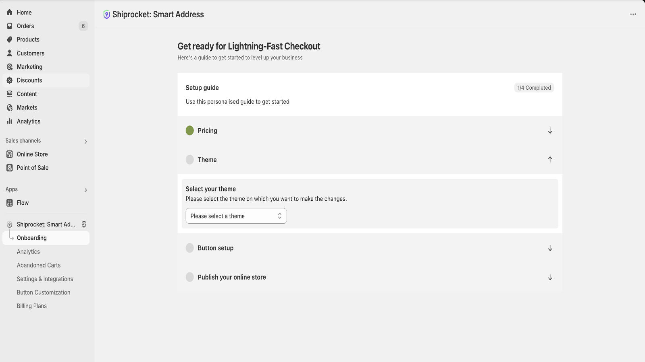Screen dimensions: 645x362
Task: Toggle the Theme step status circle
Action: 190,160
